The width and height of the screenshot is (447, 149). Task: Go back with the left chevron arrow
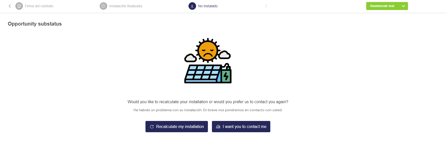[10, 6]
